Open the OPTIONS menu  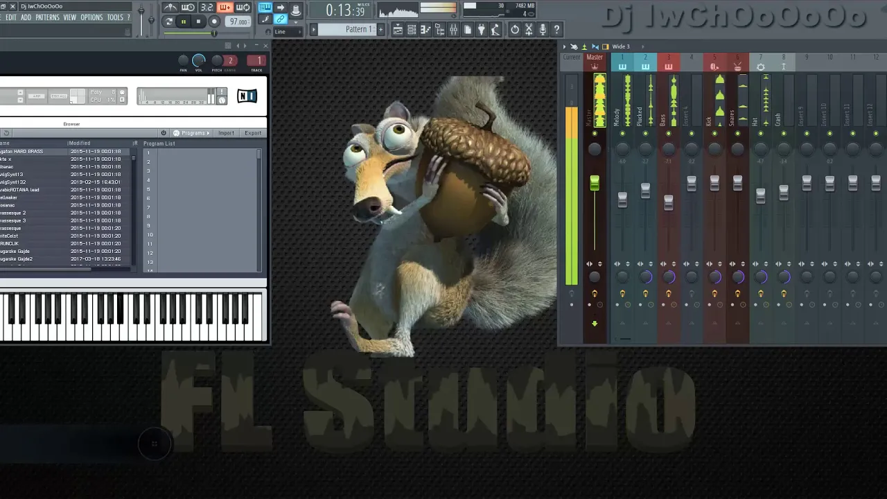[91, 17]
